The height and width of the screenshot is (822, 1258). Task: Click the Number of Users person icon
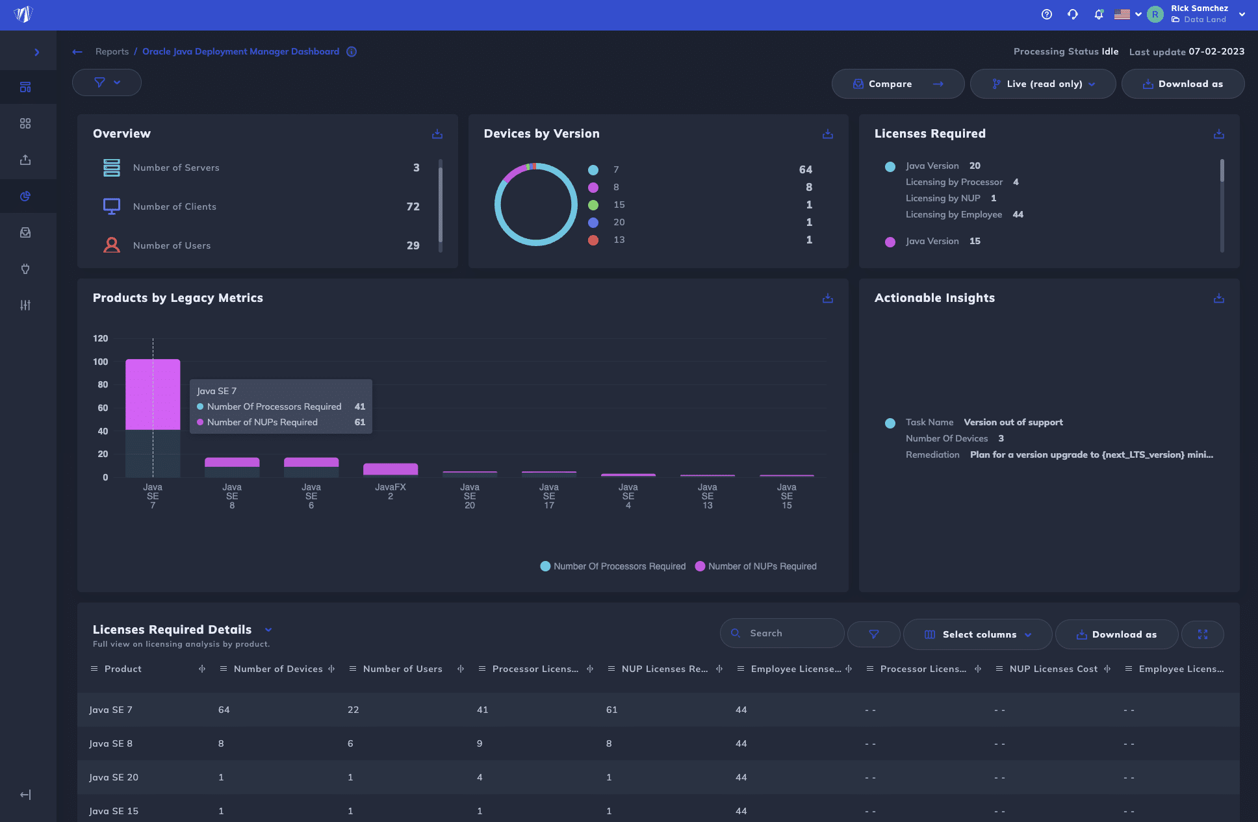112,245
